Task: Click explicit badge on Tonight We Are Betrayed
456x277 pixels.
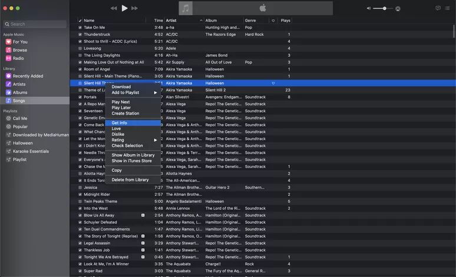Action: coord(143,257)
